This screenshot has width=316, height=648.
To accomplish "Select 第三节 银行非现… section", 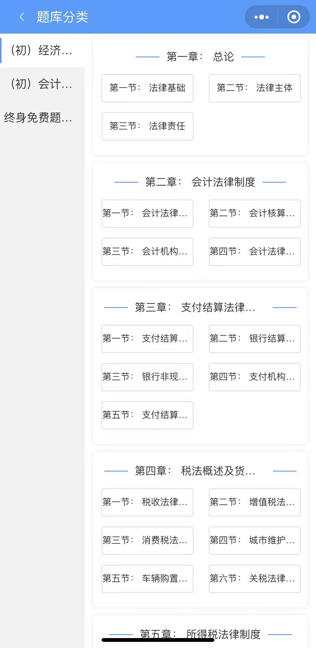I will (147, 377).
